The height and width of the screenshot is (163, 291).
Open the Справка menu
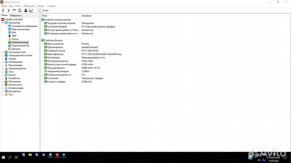tap(51, 6)
